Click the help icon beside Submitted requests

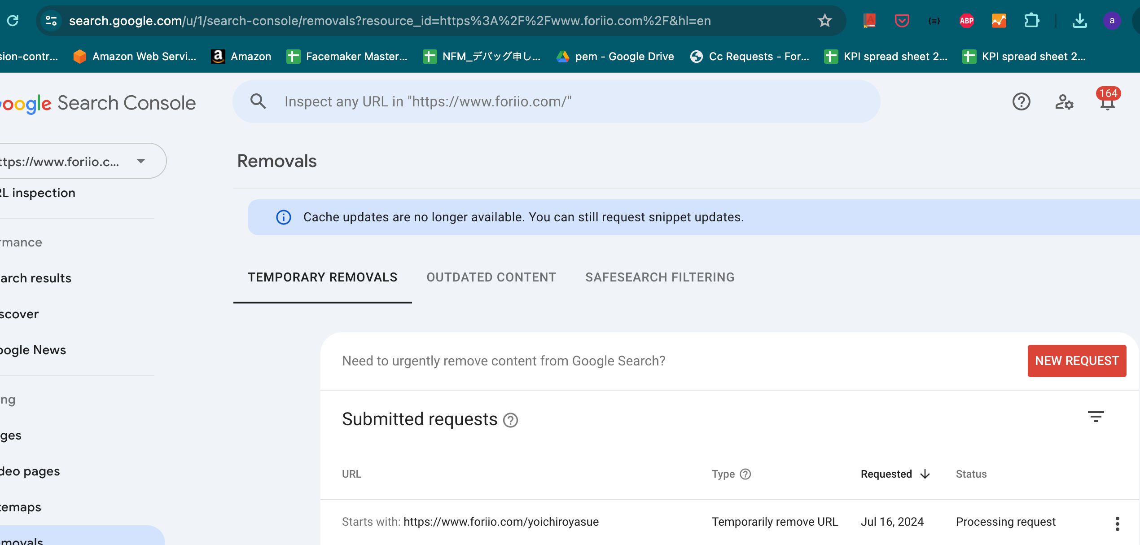click(x=510, y=420)
